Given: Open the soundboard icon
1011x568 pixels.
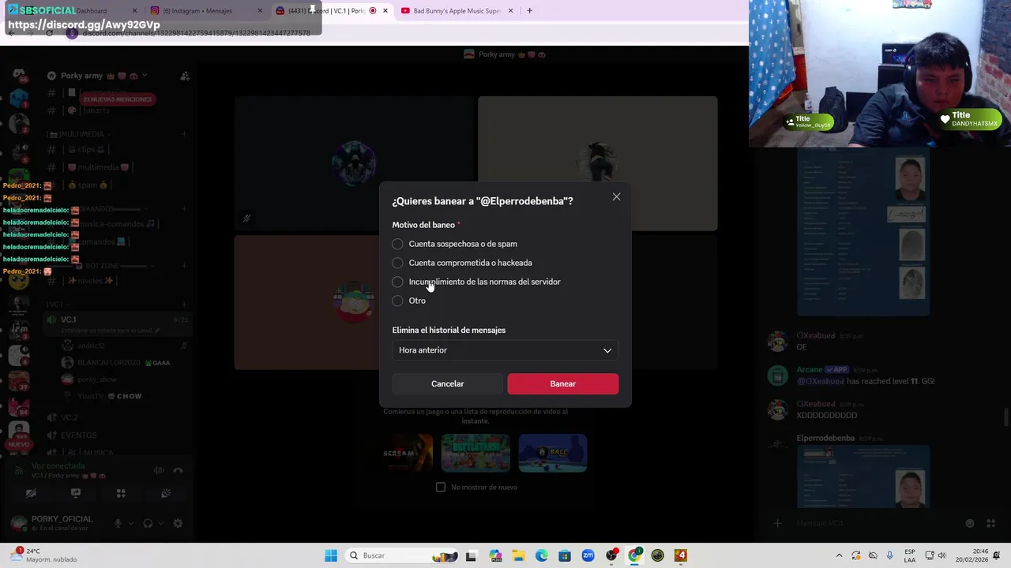Looking at the screenshot, I should pyautogui.click(x=166, y=493).
